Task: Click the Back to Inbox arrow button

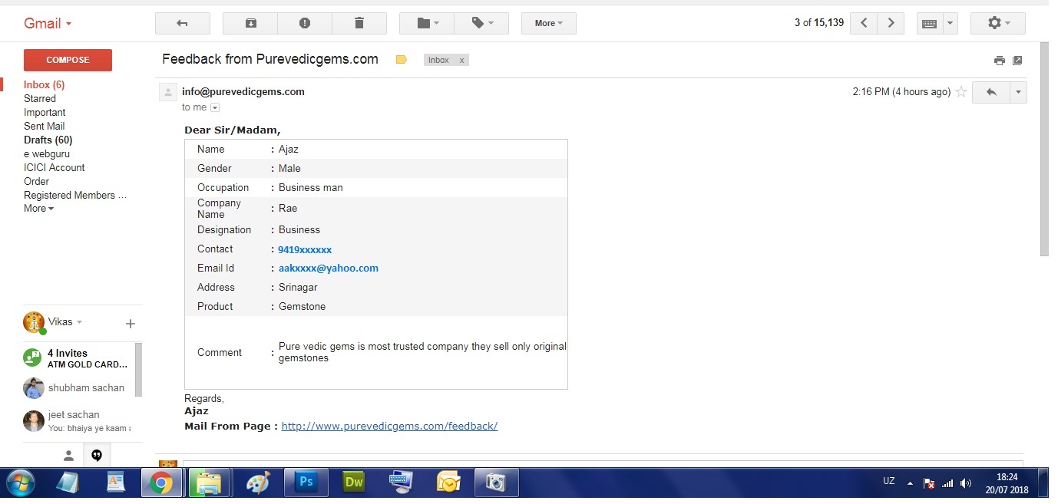Action: click(x=182, y=23)
